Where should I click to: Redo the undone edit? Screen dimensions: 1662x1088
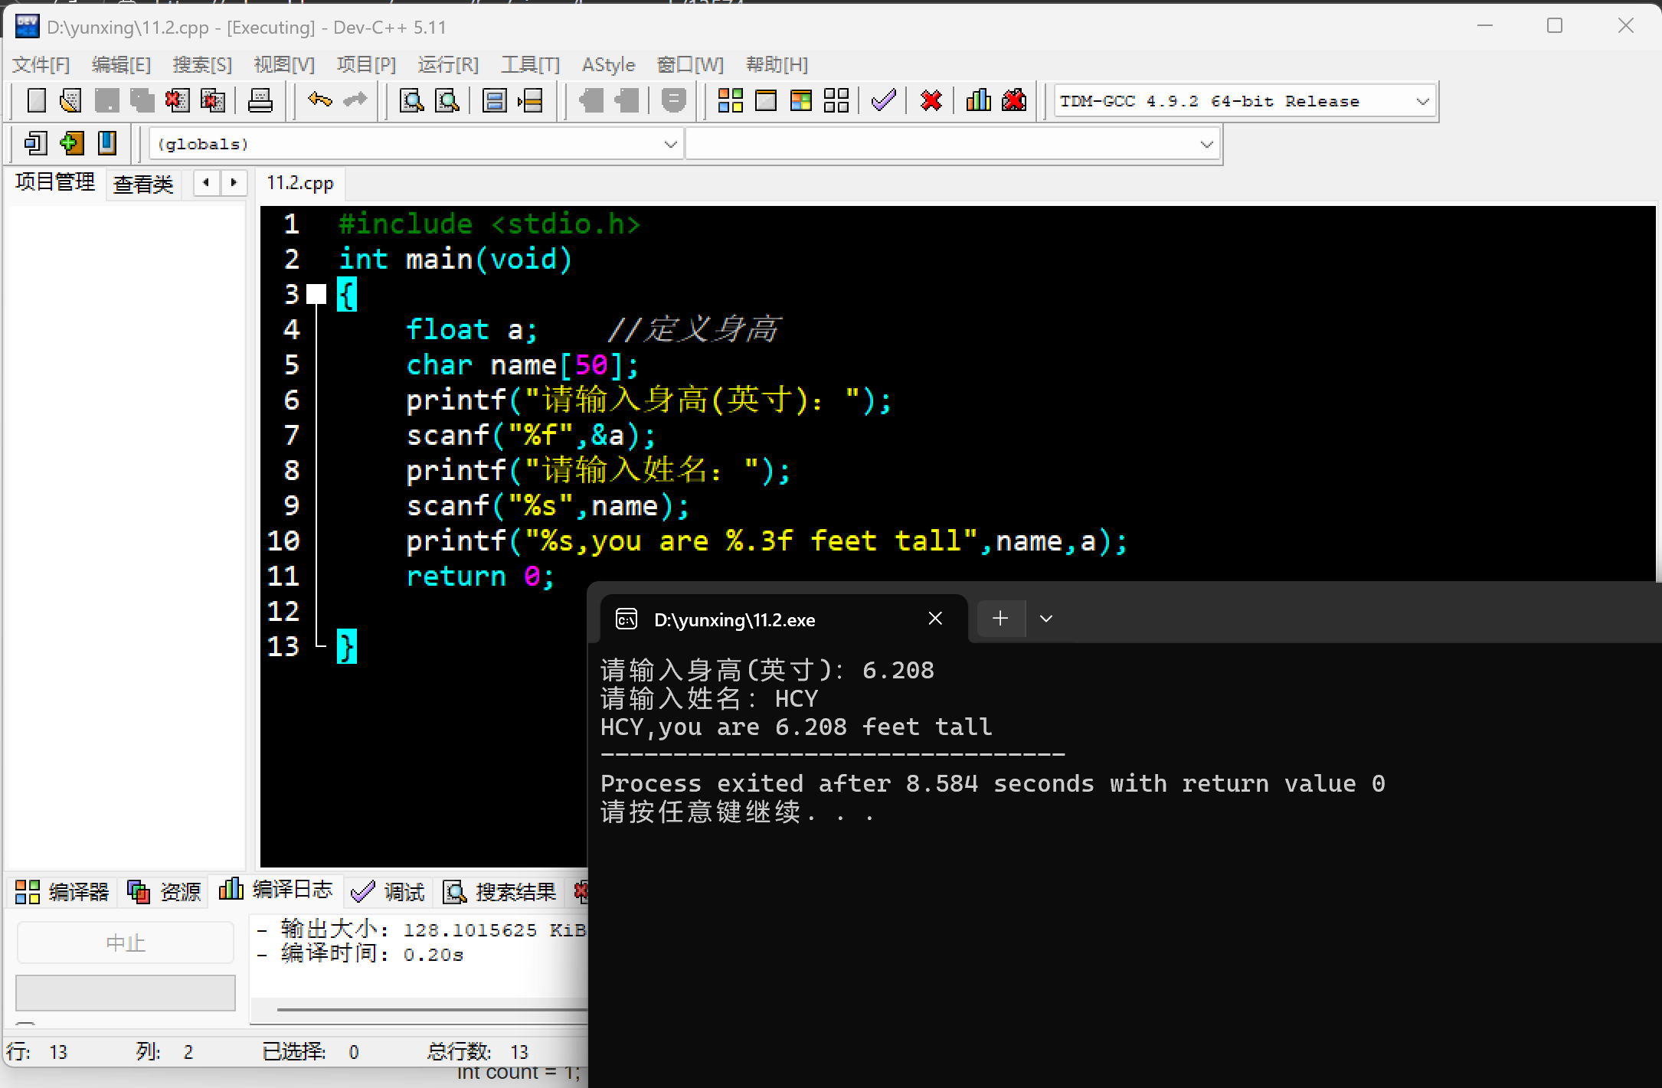[355, 100]
